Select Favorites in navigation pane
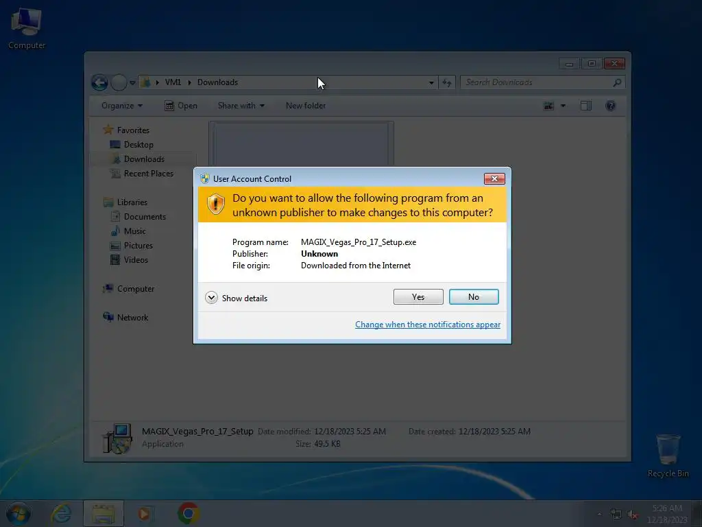 (x=133, y=130)
